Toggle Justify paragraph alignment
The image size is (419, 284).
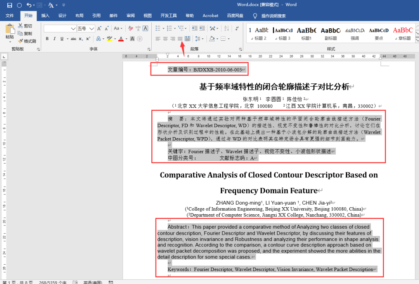click(x=180, y=39)
